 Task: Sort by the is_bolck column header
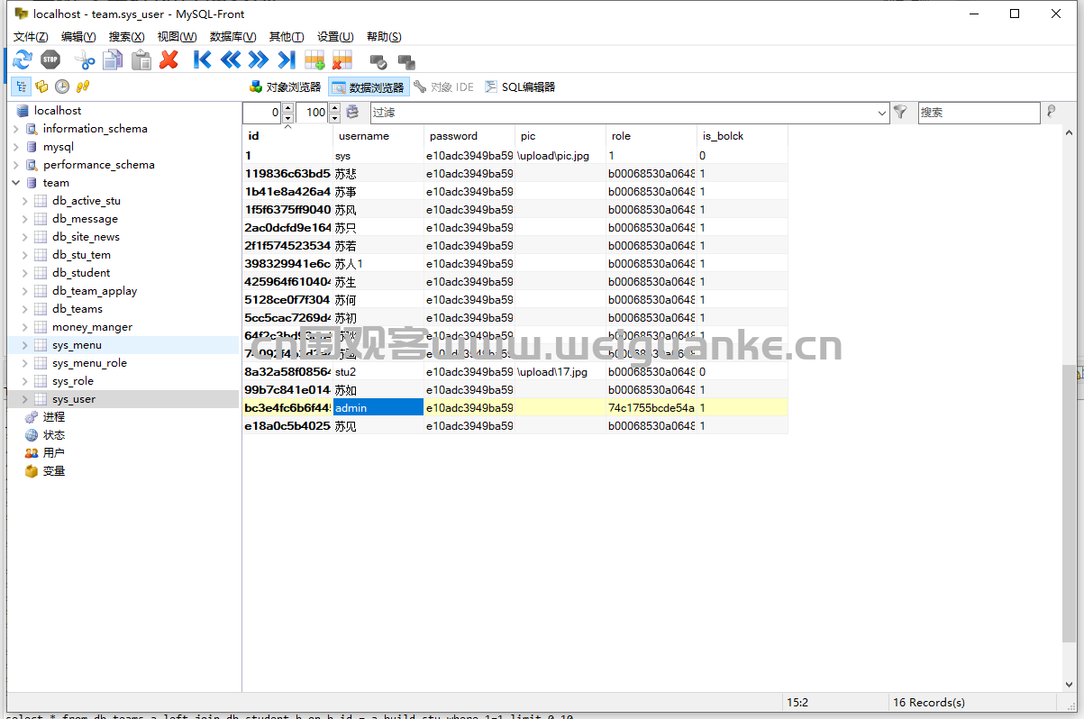point(742,136)
